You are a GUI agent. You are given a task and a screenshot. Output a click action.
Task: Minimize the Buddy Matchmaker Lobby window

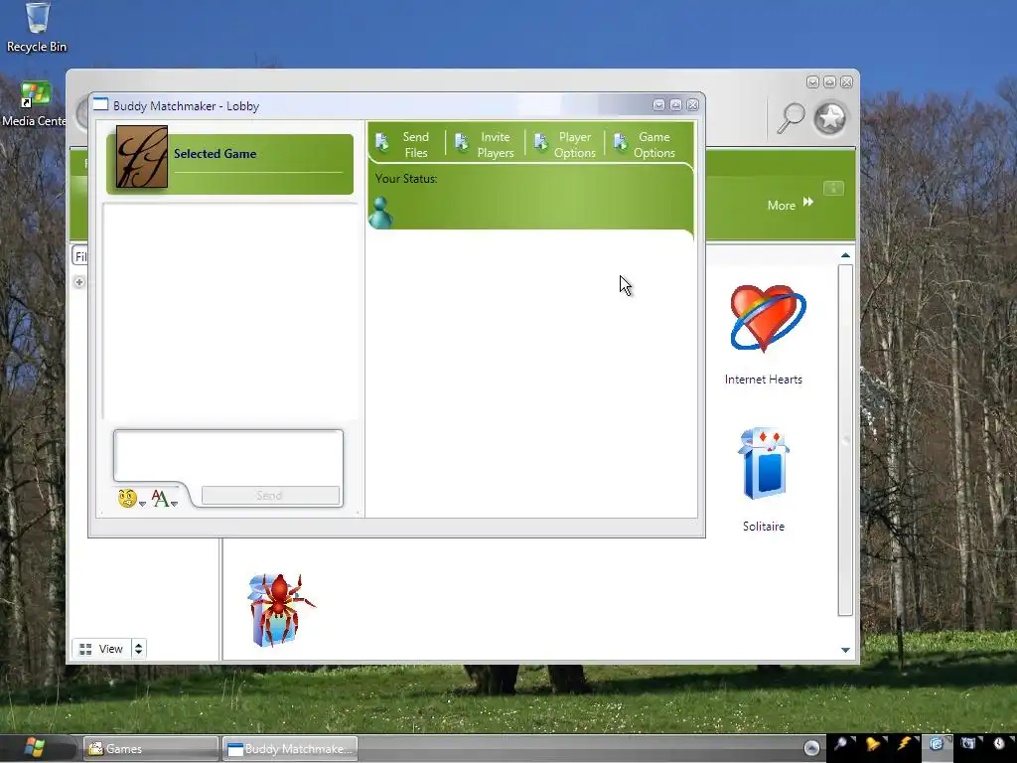658,104
